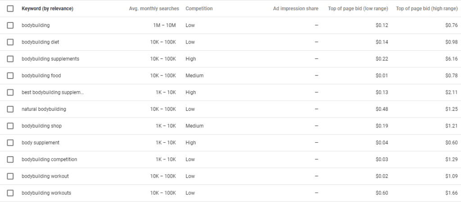Sort by Ad impression share header

(x=295, y=9)
